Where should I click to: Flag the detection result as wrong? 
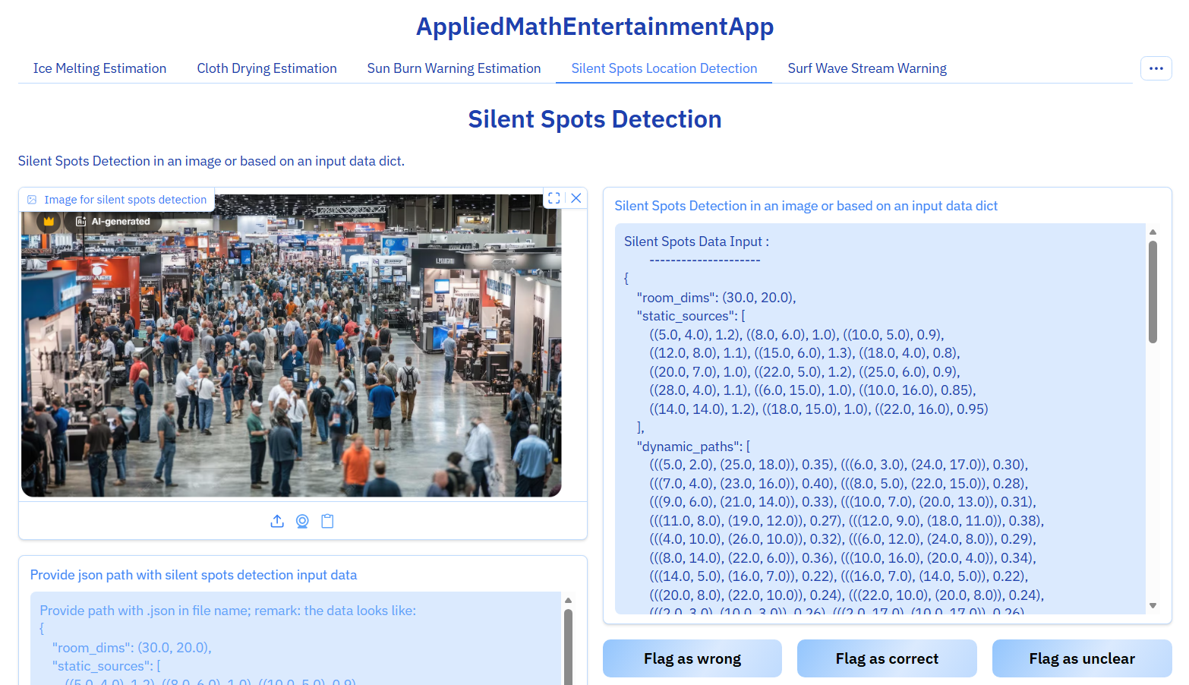(692, 658)
